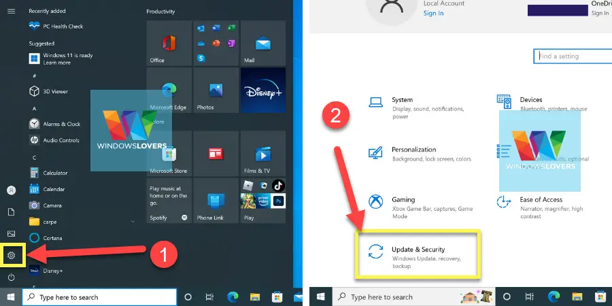
Task: Open File Explorer on left taskbar
Action: click(x=255, y=297)
